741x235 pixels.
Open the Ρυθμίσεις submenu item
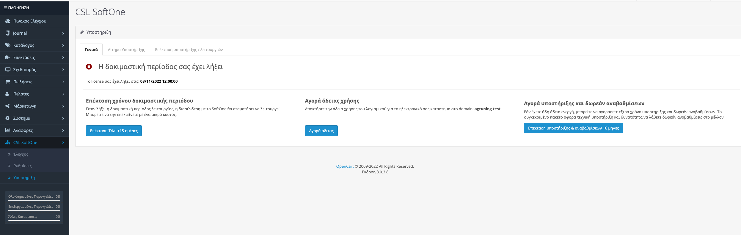[x=34, y=166]
